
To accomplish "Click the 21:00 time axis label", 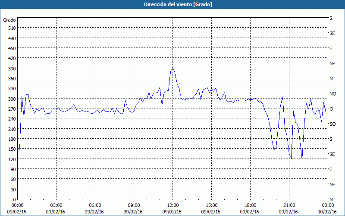I will (289, 206).
